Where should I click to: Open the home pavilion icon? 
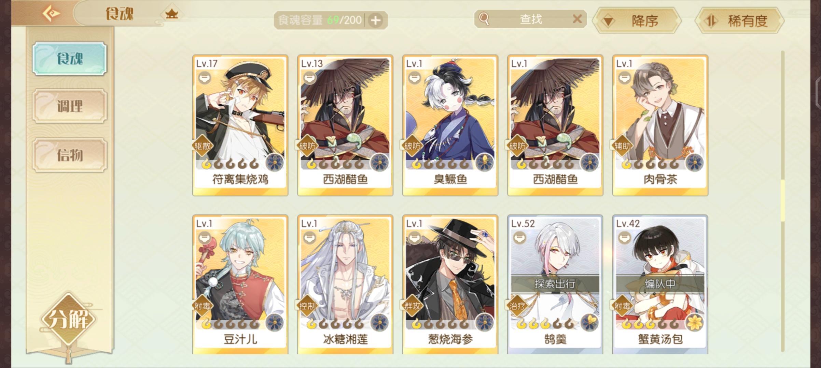coord(171,14)
